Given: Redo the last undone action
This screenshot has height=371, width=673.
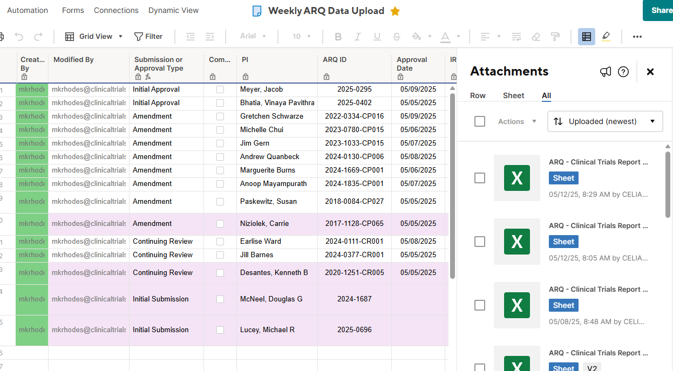Looking at the screenshot, I should (38, 37).
